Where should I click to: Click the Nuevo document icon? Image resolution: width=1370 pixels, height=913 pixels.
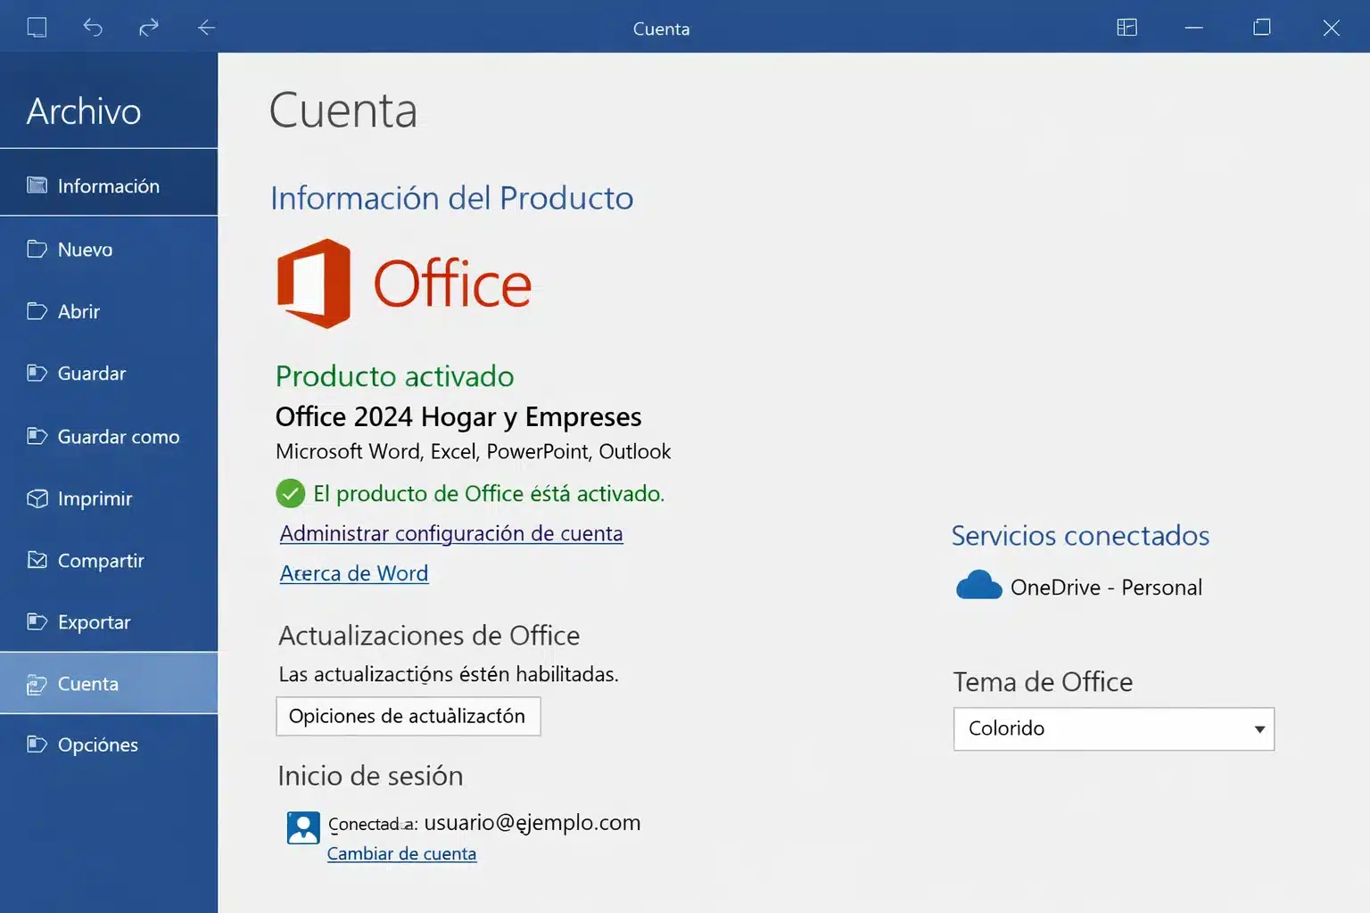[36, 250]
